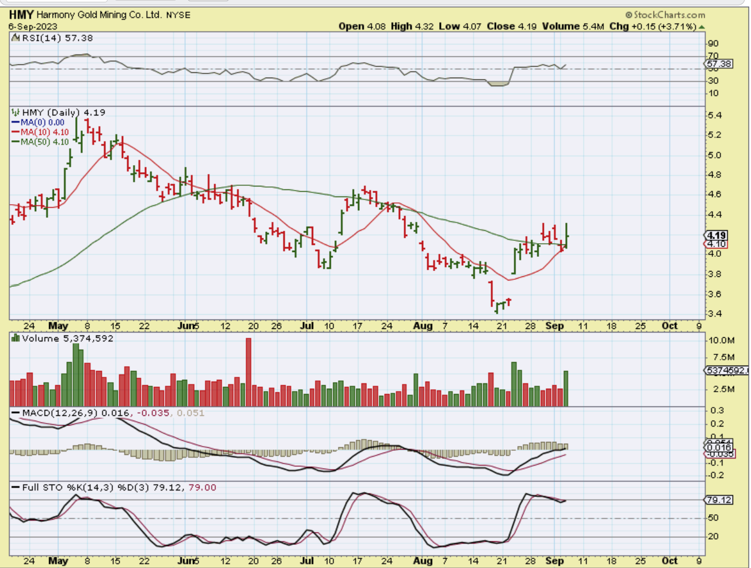The width and height of the screenshot is (751, 568).
Task: Click the RSI(14) legend icon
Action: [x=16, y=38]
